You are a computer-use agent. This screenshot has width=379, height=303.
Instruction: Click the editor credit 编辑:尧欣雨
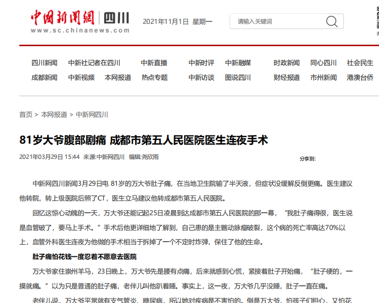(144, 157)
